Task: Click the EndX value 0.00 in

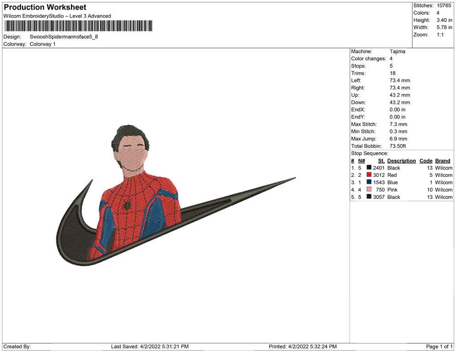Action: coord(398,110)
